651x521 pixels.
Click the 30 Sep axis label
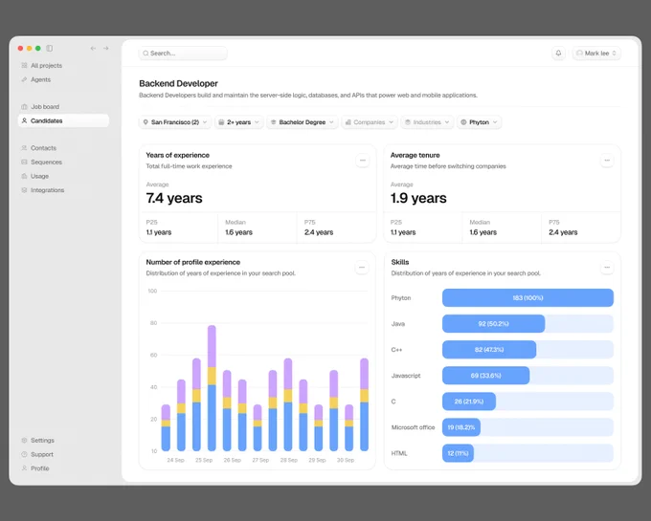tap(346, 461)
